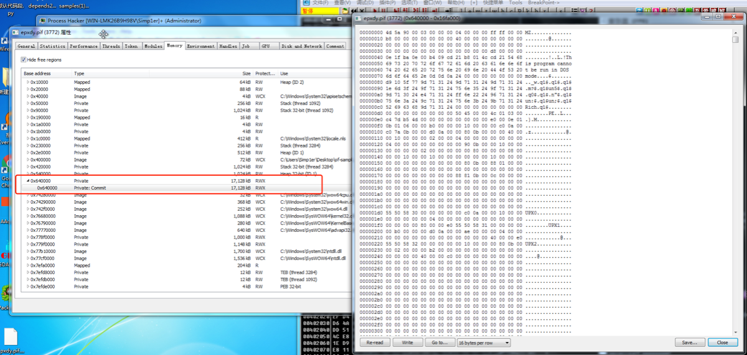Open the Modules tab
The width and height of the screenshot is (747, 355).
153,46
